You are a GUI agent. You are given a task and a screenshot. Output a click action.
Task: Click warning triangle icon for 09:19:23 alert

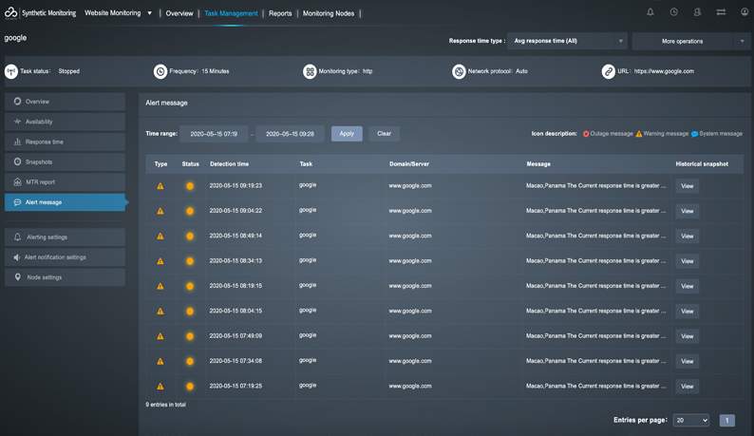(x=160, y=186)
